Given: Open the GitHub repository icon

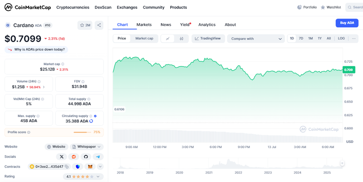Looking at the screenshot, I should pos(86,157).
